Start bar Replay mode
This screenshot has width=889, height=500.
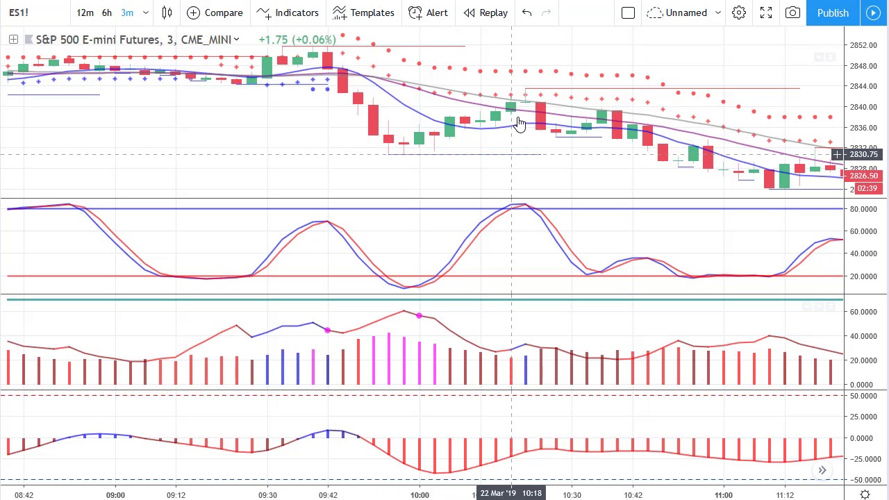coord(485,12)
